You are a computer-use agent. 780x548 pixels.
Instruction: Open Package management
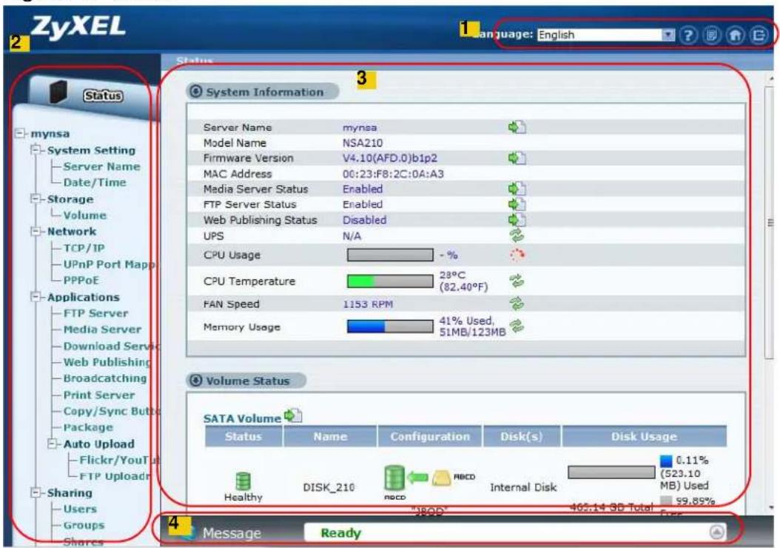[x=88, y=427]
